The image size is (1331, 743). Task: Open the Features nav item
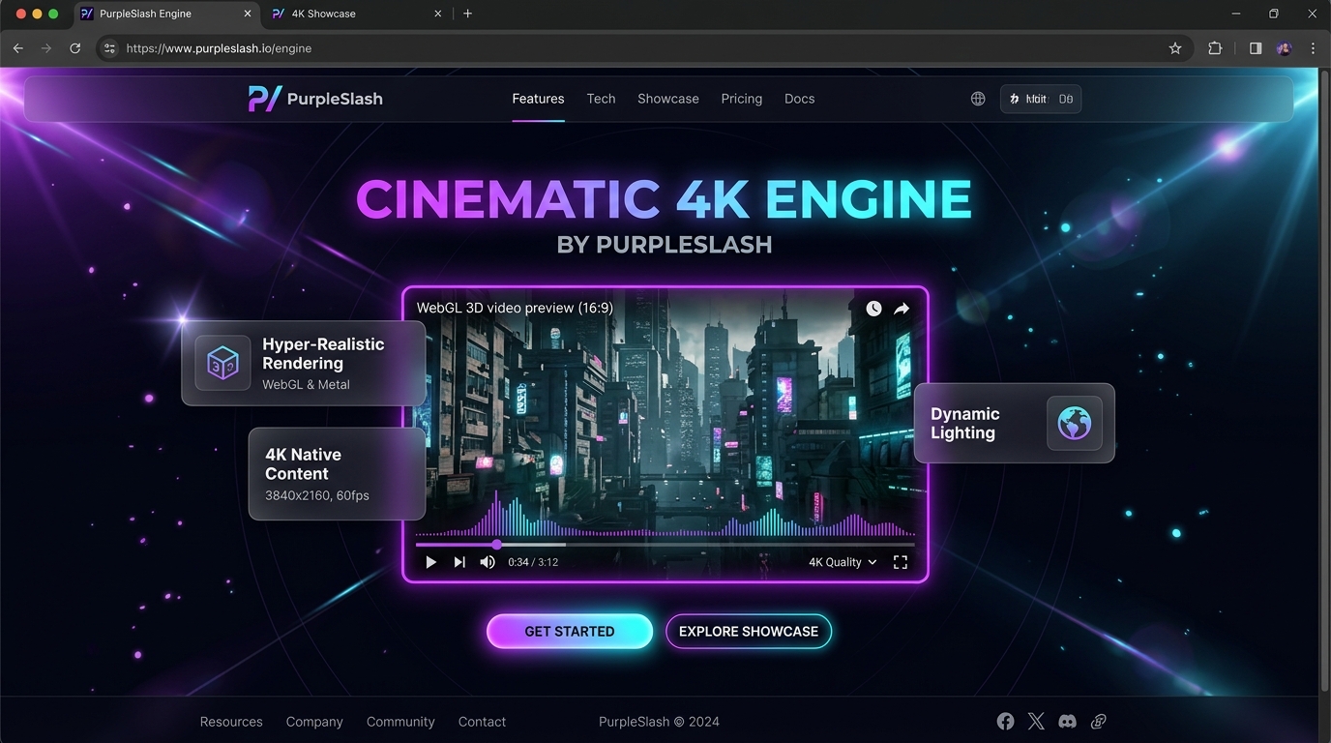pyautogui.click(x=538, y=99)
